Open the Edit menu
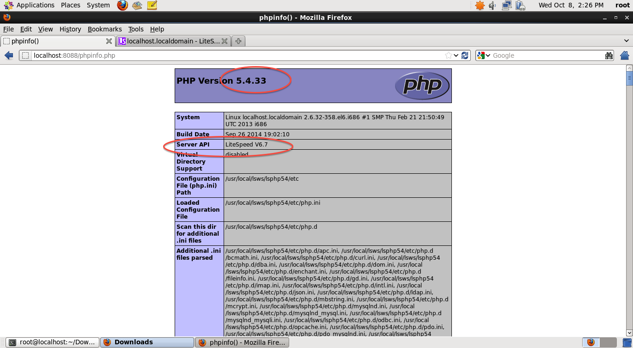Viewport: 633px width, 348px height. pyautogui.click(x=26, y=29)
